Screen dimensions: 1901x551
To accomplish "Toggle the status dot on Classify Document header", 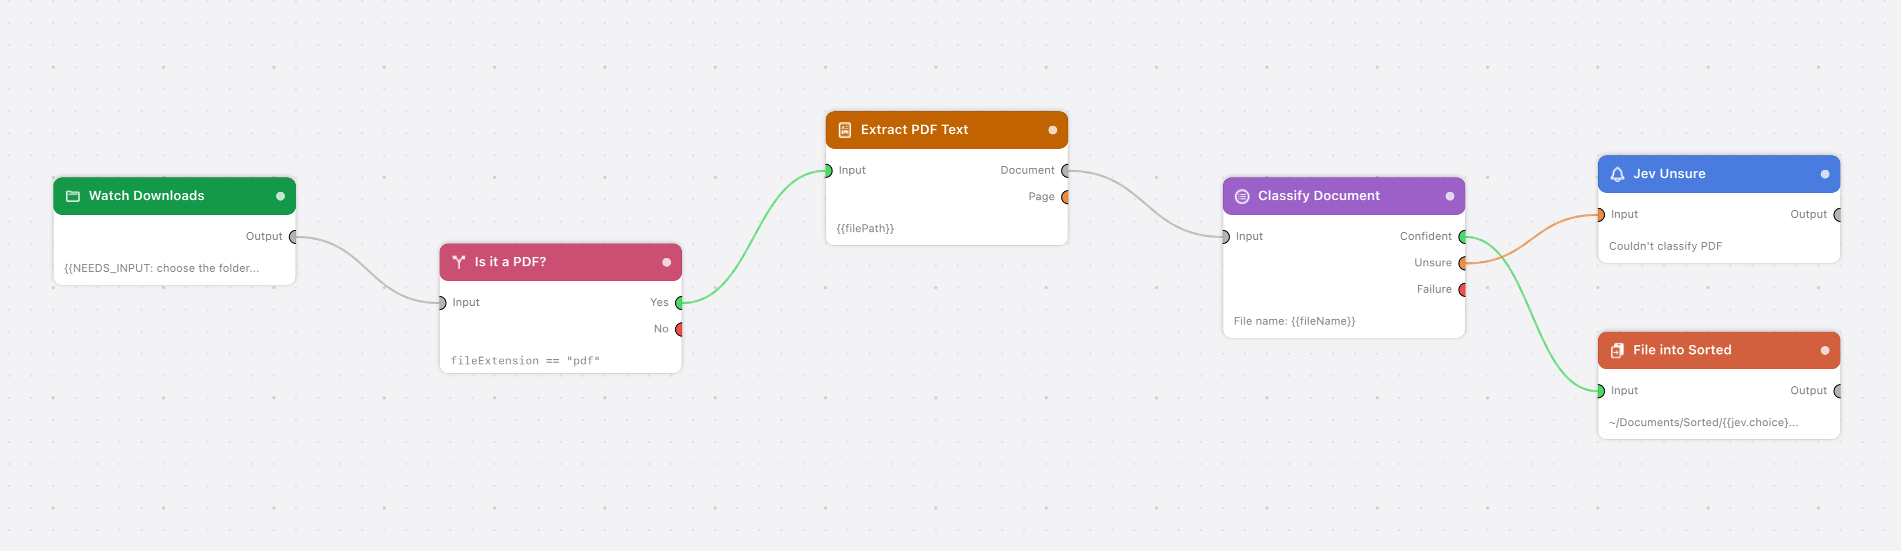I will (1449, 196).
